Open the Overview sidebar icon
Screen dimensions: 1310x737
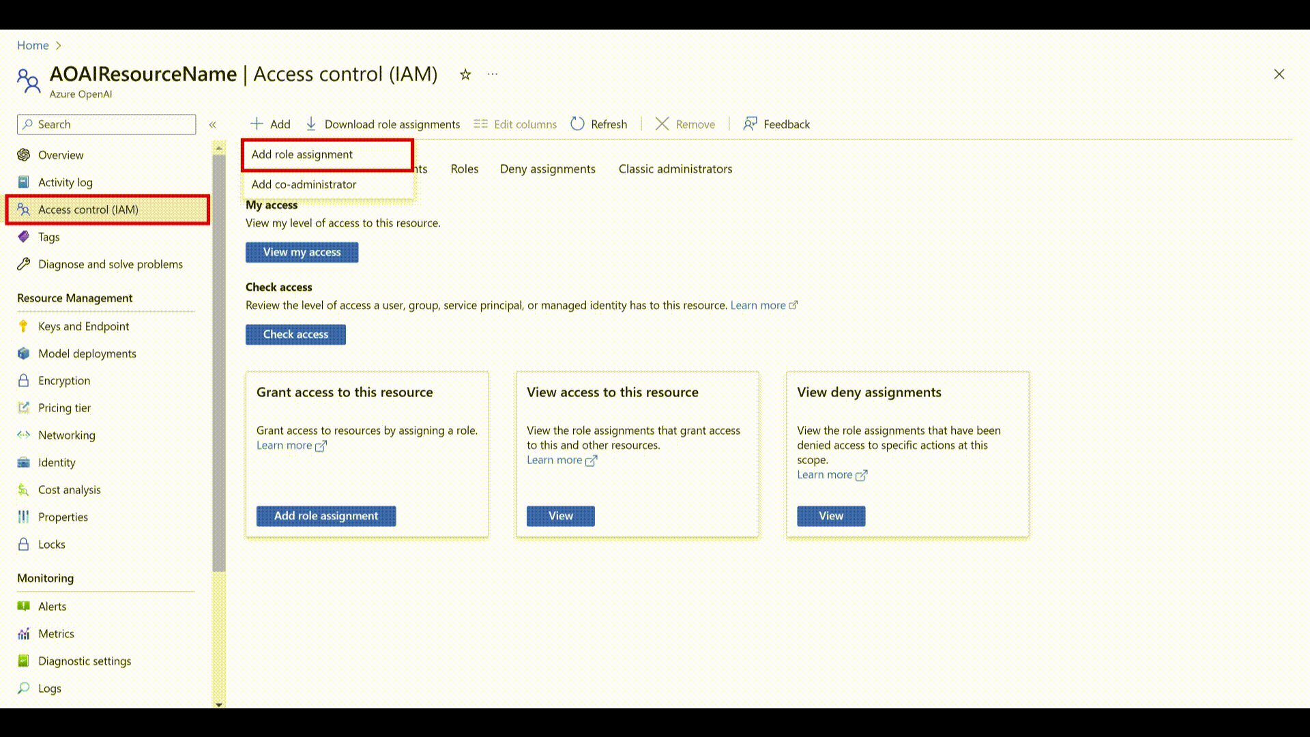(24, 155)
